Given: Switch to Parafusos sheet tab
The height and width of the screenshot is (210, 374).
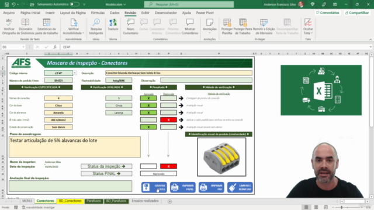Looking at the screenshot, I should pos(93,201).
